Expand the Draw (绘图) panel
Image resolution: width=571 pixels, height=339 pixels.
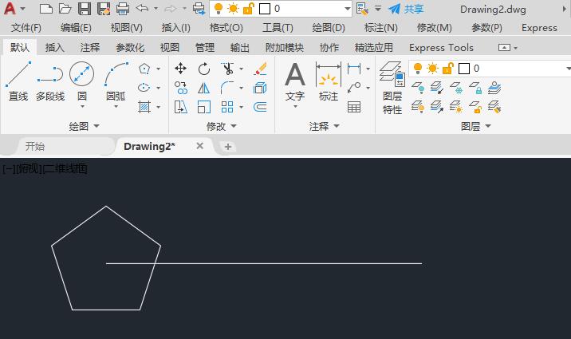pos(84,126)
